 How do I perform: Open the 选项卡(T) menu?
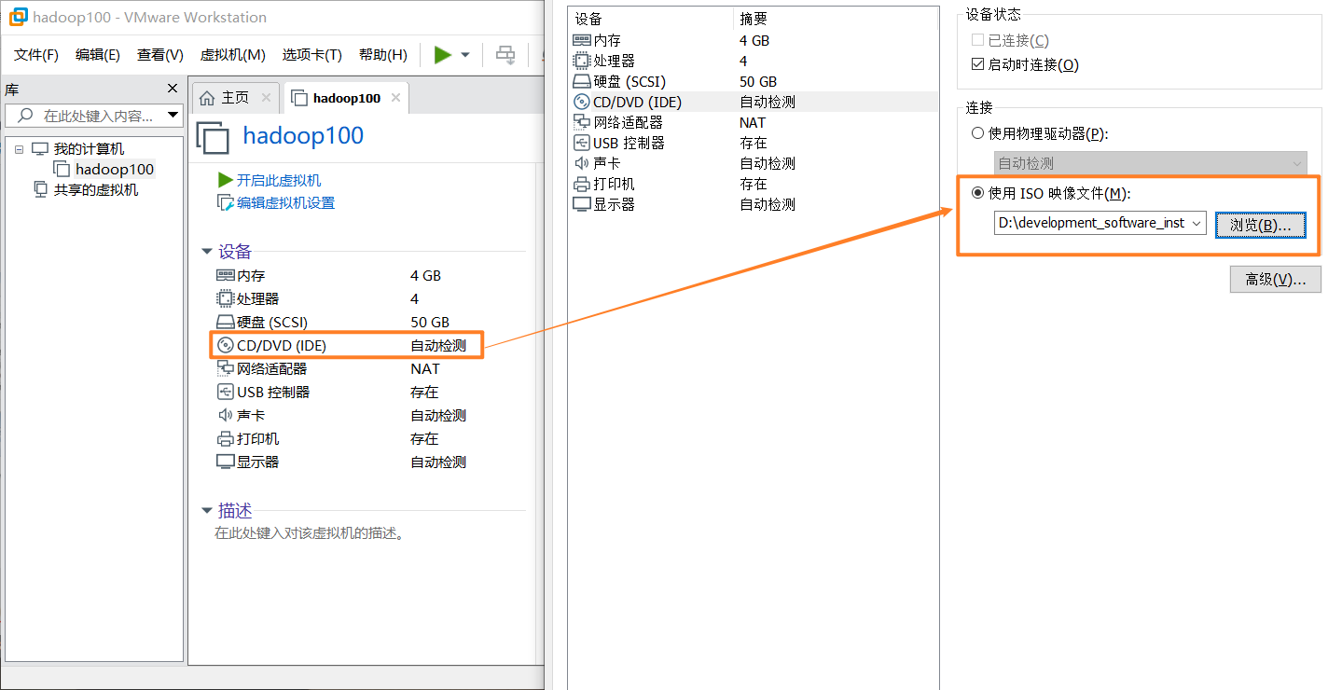pyautogui.click(x=312, y=55)
